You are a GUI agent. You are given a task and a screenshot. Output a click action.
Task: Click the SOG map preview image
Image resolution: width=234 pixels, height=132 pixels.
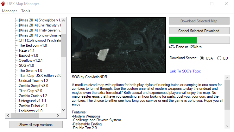[118, 45]
